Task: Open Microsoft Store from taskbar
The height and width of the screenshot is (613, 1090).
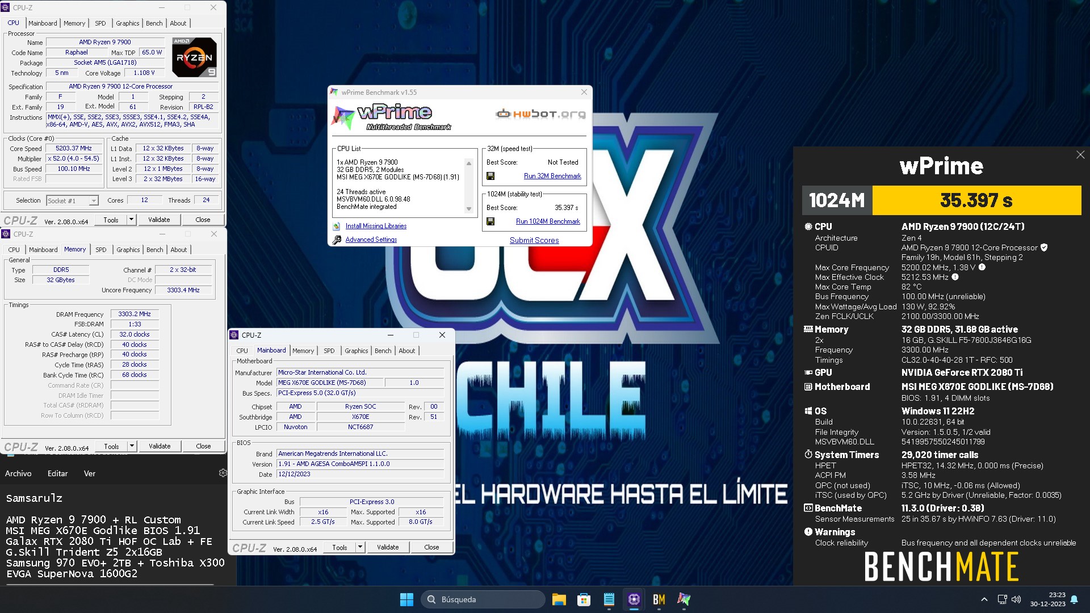Action: coord(584,599)
